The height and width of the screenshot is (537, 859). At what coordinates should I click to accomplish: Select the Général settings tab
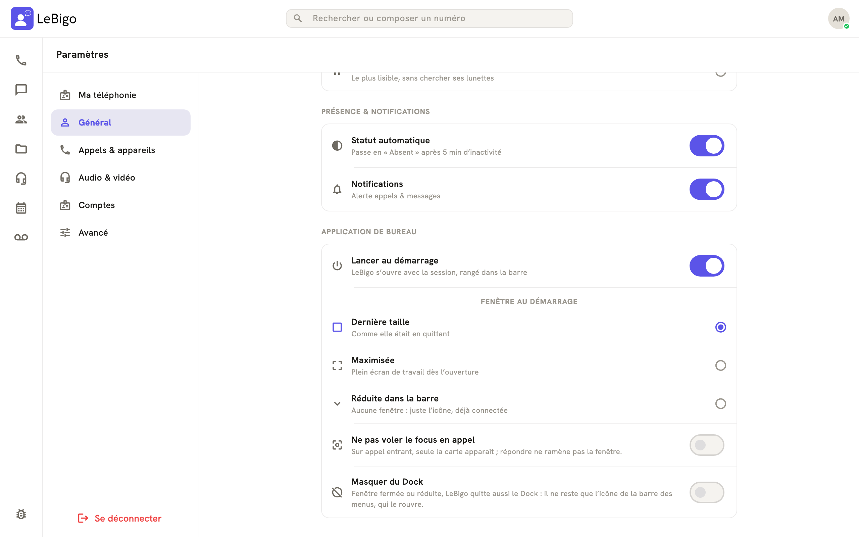121,123
